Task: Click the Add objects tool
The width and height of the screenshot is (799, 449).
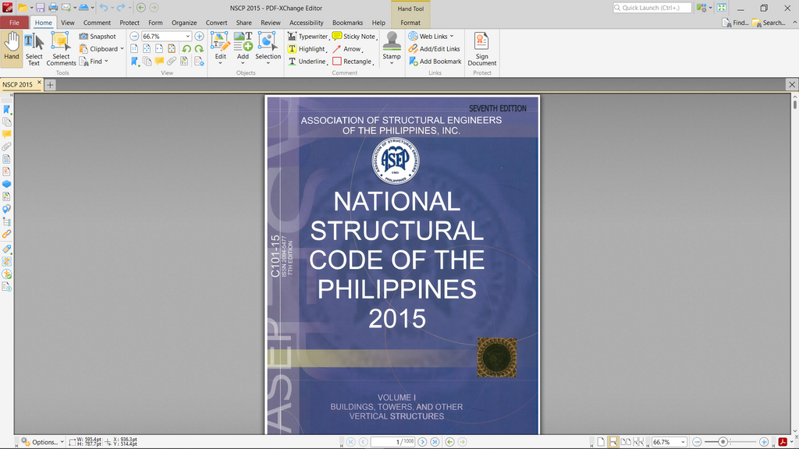Action: coord(243,48)
